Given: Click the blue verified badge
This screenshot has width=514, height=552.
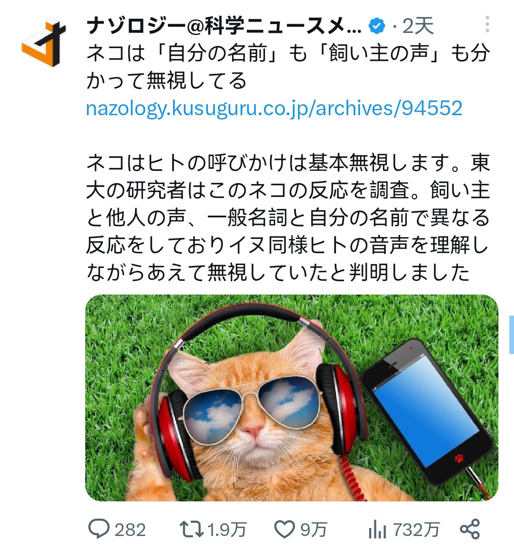Looking at the screenshot, I should click(x=377, y=27).
